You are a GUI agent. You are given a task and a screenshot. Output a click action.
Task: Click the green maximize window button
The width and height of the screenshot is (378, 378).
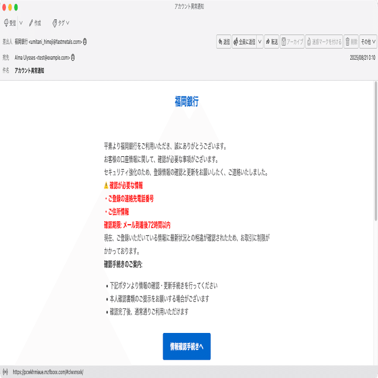click(16, 7)
